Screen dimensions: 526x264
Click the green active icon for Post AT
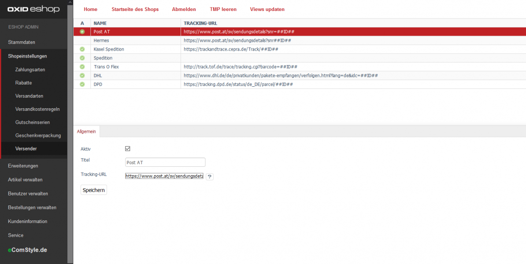pyautogui.click(x=82, y=32)
